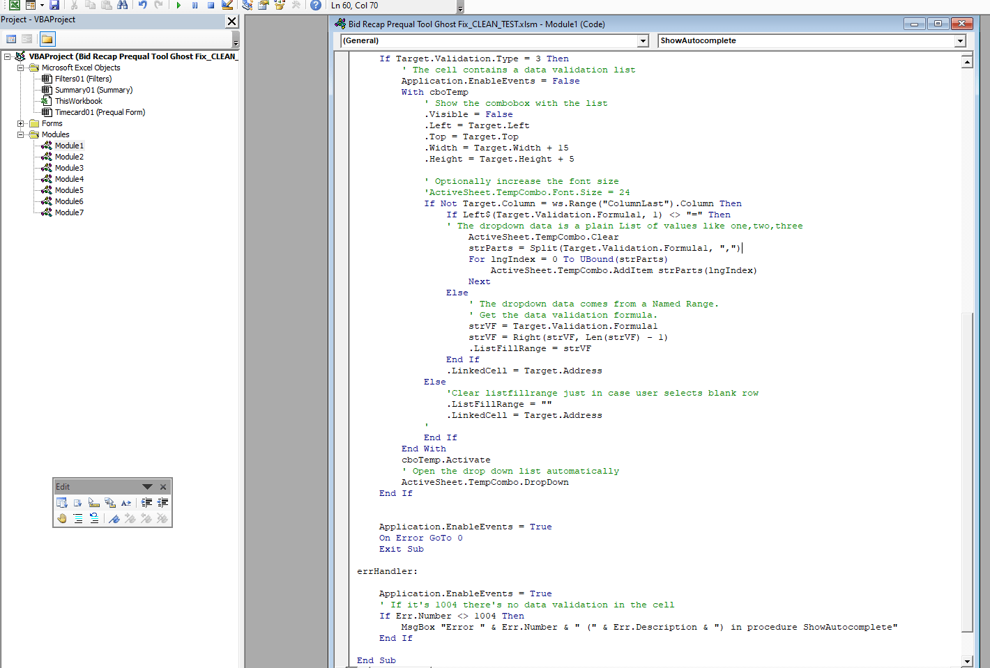Image resolution: width=990 pixels, height=668 pixels.
Task: Select Module3 in project tree
Action: pyautogui.click(x=69, y=168)
